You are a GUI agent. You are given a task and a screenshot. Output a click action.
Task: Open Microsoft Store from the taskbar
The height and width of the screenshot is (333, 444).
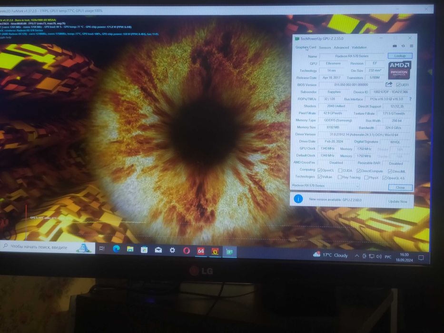(x=144, y=249)
